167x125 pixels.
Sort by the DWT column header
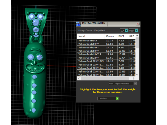[122, 36]
